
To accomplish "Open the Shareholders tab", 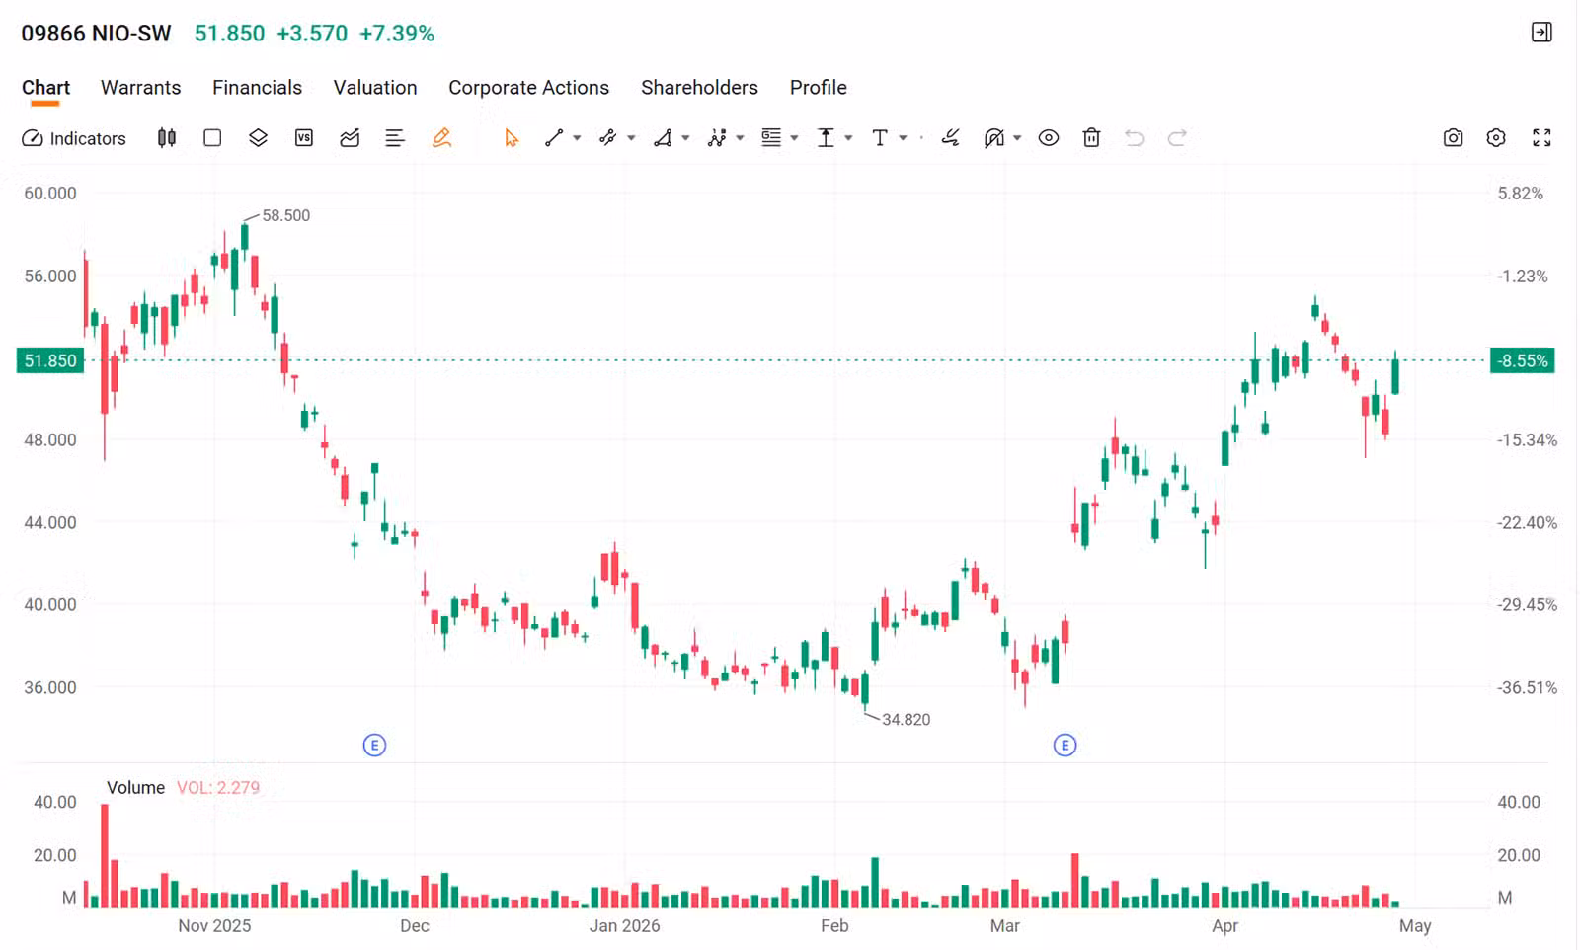I will 699,88.
